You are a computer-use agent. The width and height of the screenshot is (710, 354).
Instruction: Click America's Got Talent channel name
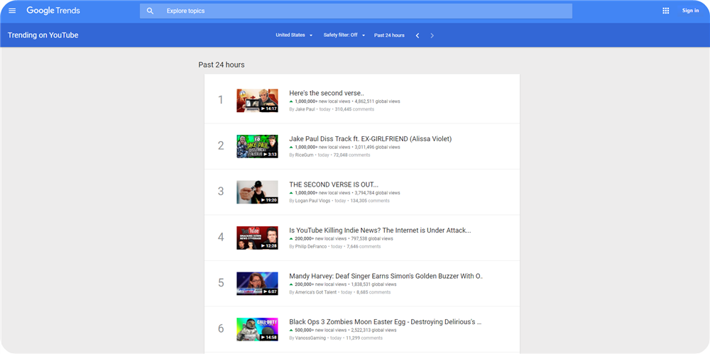316,292
